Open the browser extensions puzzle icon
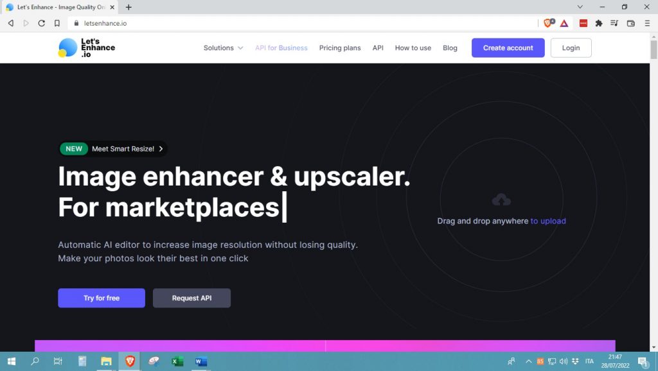 599,23
